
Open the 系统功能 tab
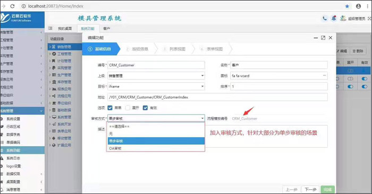click(88, 29)
